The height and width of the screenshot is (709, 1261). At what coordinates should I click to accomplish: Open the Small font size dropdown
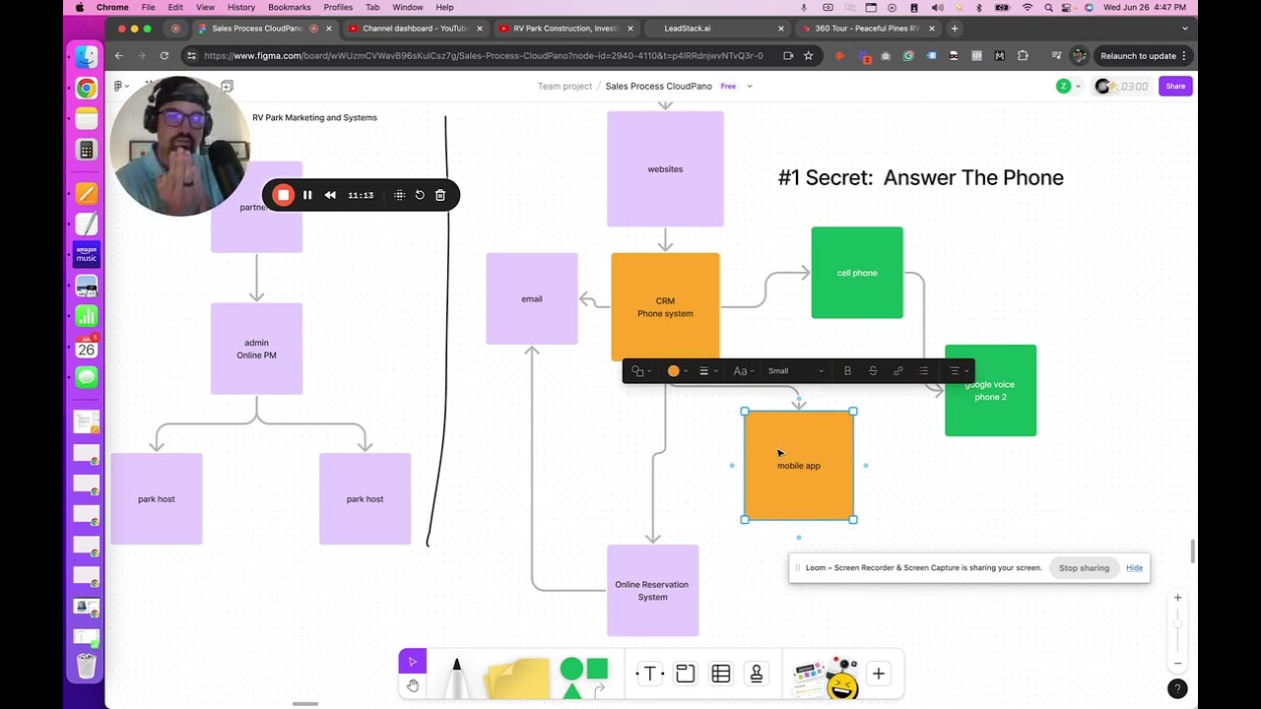[794, 371]
